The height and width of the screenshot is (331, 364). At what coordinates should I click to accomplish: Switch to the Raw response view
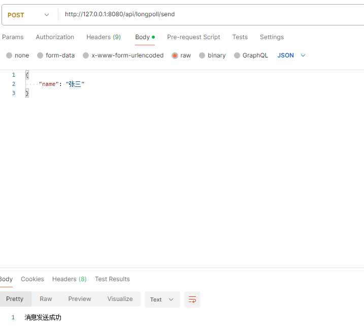[x=46, y=299]
